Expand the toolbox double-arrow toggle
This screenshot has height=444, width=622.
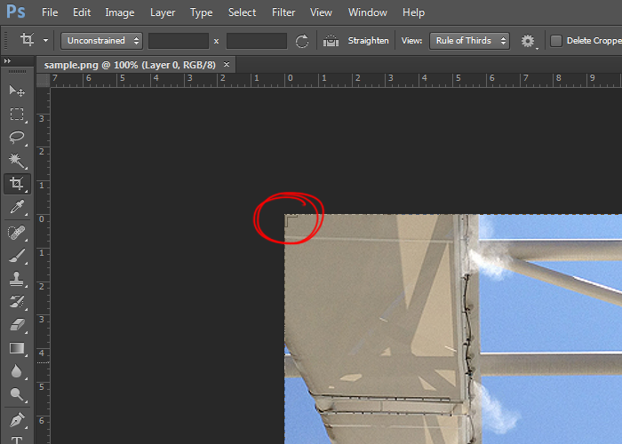coord(7,60)
